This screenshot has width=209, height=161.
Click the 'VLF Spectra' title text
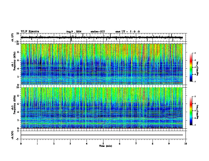pyautogui.click(x=30, y=32)
